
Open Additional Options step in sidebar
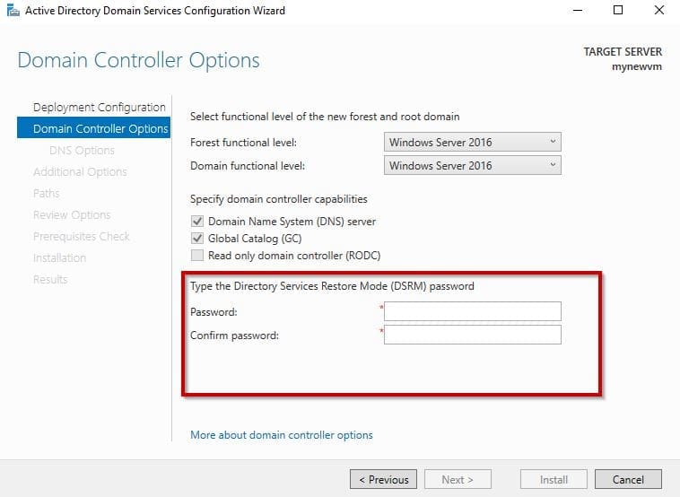[80, 172]
